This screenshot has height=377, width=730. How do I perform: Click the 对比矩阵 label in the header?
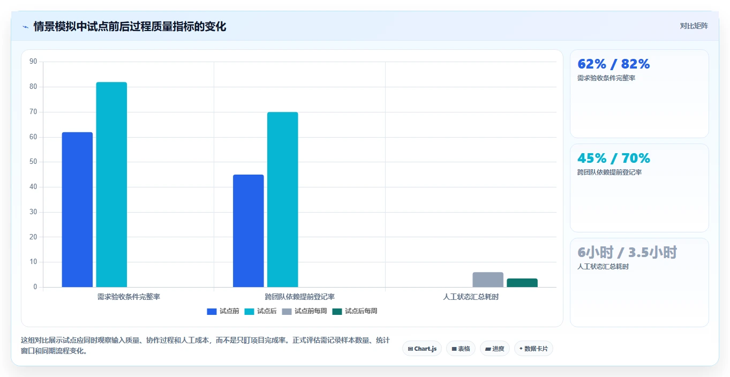click(694, 26)
